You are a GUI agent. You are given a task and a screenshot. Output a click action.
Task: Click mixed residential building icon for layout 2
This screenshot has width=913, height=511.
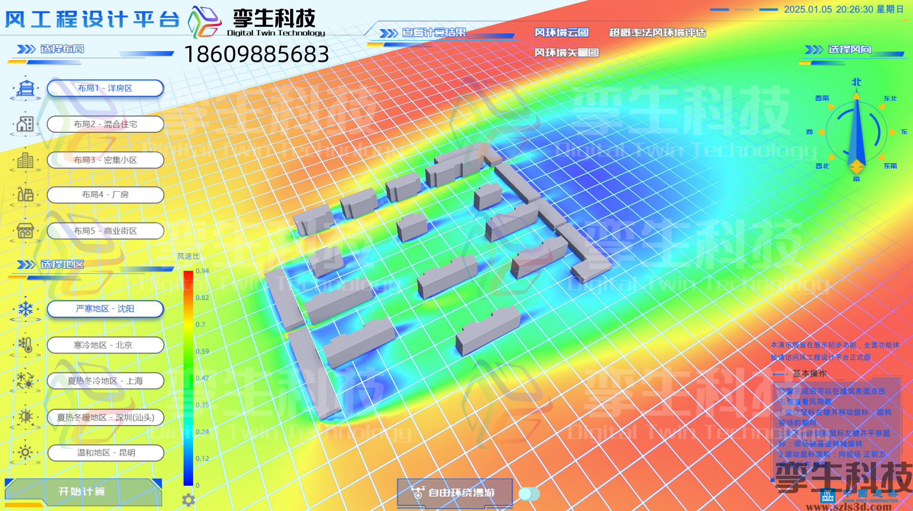[x=25, y=124]
